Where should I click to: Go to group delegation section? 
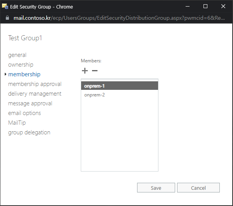click(x=29, y=132)
